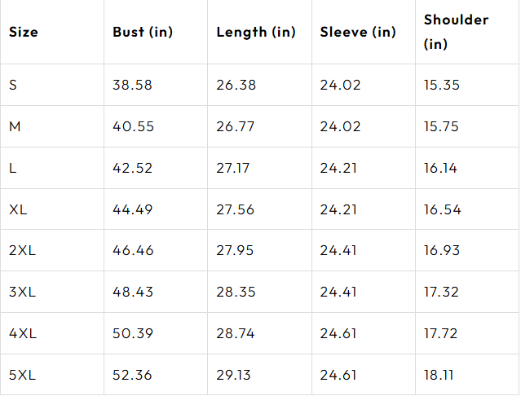Image resolution: width=521 pixels, height=396 pixels.
Task: Select the S size row label
Action: [13, 85]
